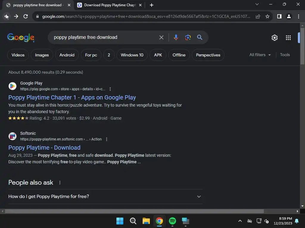Open Chrome three-dot menu
This screenshot has height=228, width=305.
pyautogui.click(x=298, y=17)
